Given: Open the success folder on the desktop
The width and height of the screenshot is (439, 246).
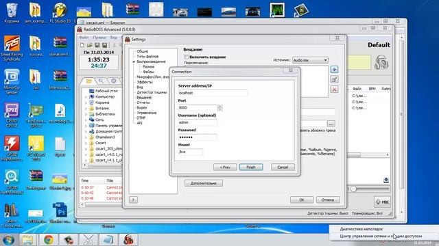Looking at the screenshot, I should pyautogui.click(x=36, y=46).
